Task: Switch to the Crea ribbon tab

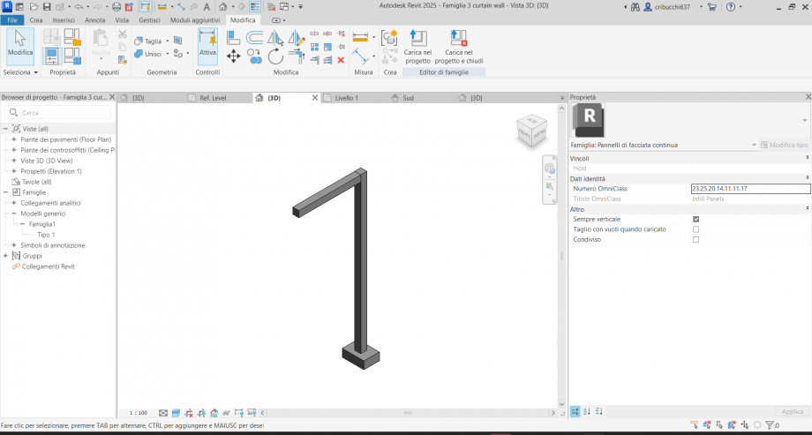Action: 36,20
